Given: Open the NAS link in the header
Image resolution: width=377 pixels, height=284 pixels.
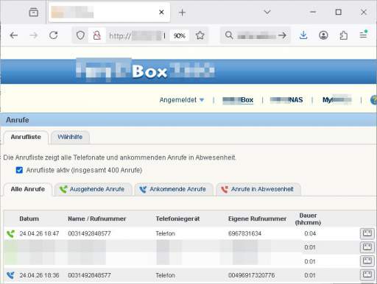Looking at the screenshot, I should [286, 100].
